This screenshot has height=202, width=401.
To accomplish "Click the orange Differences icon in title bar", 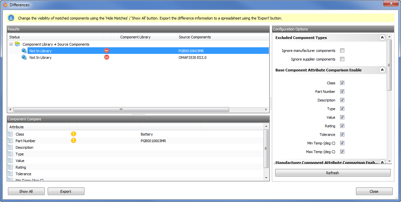I will coord(5,5).
